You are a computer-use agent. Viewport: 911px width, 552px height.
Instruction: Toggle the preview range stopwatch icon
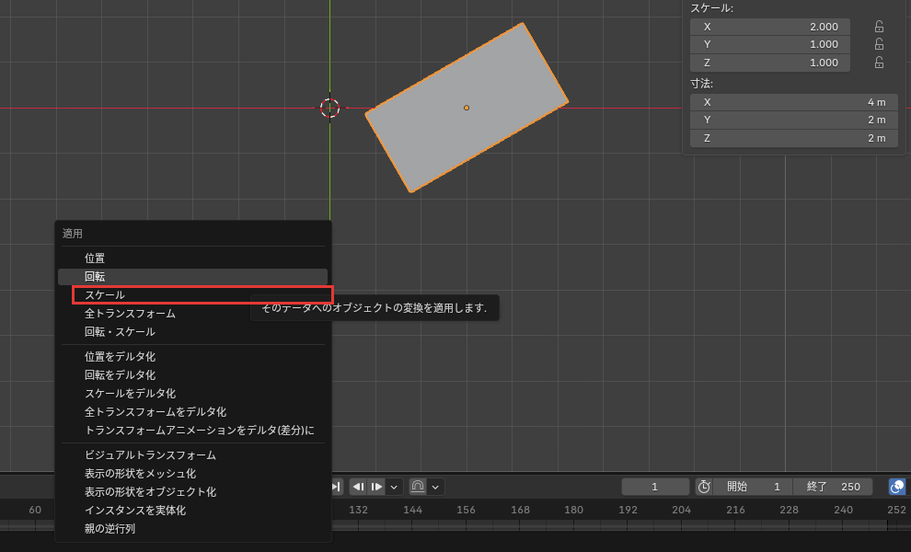point(704,487)
